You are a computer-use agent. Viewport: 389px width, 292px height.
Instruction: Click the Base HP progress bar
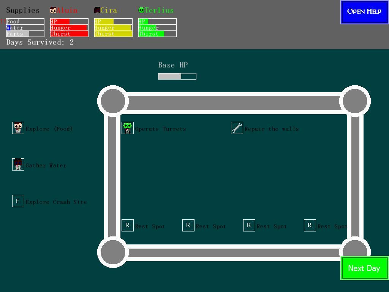tap(177, 77)
